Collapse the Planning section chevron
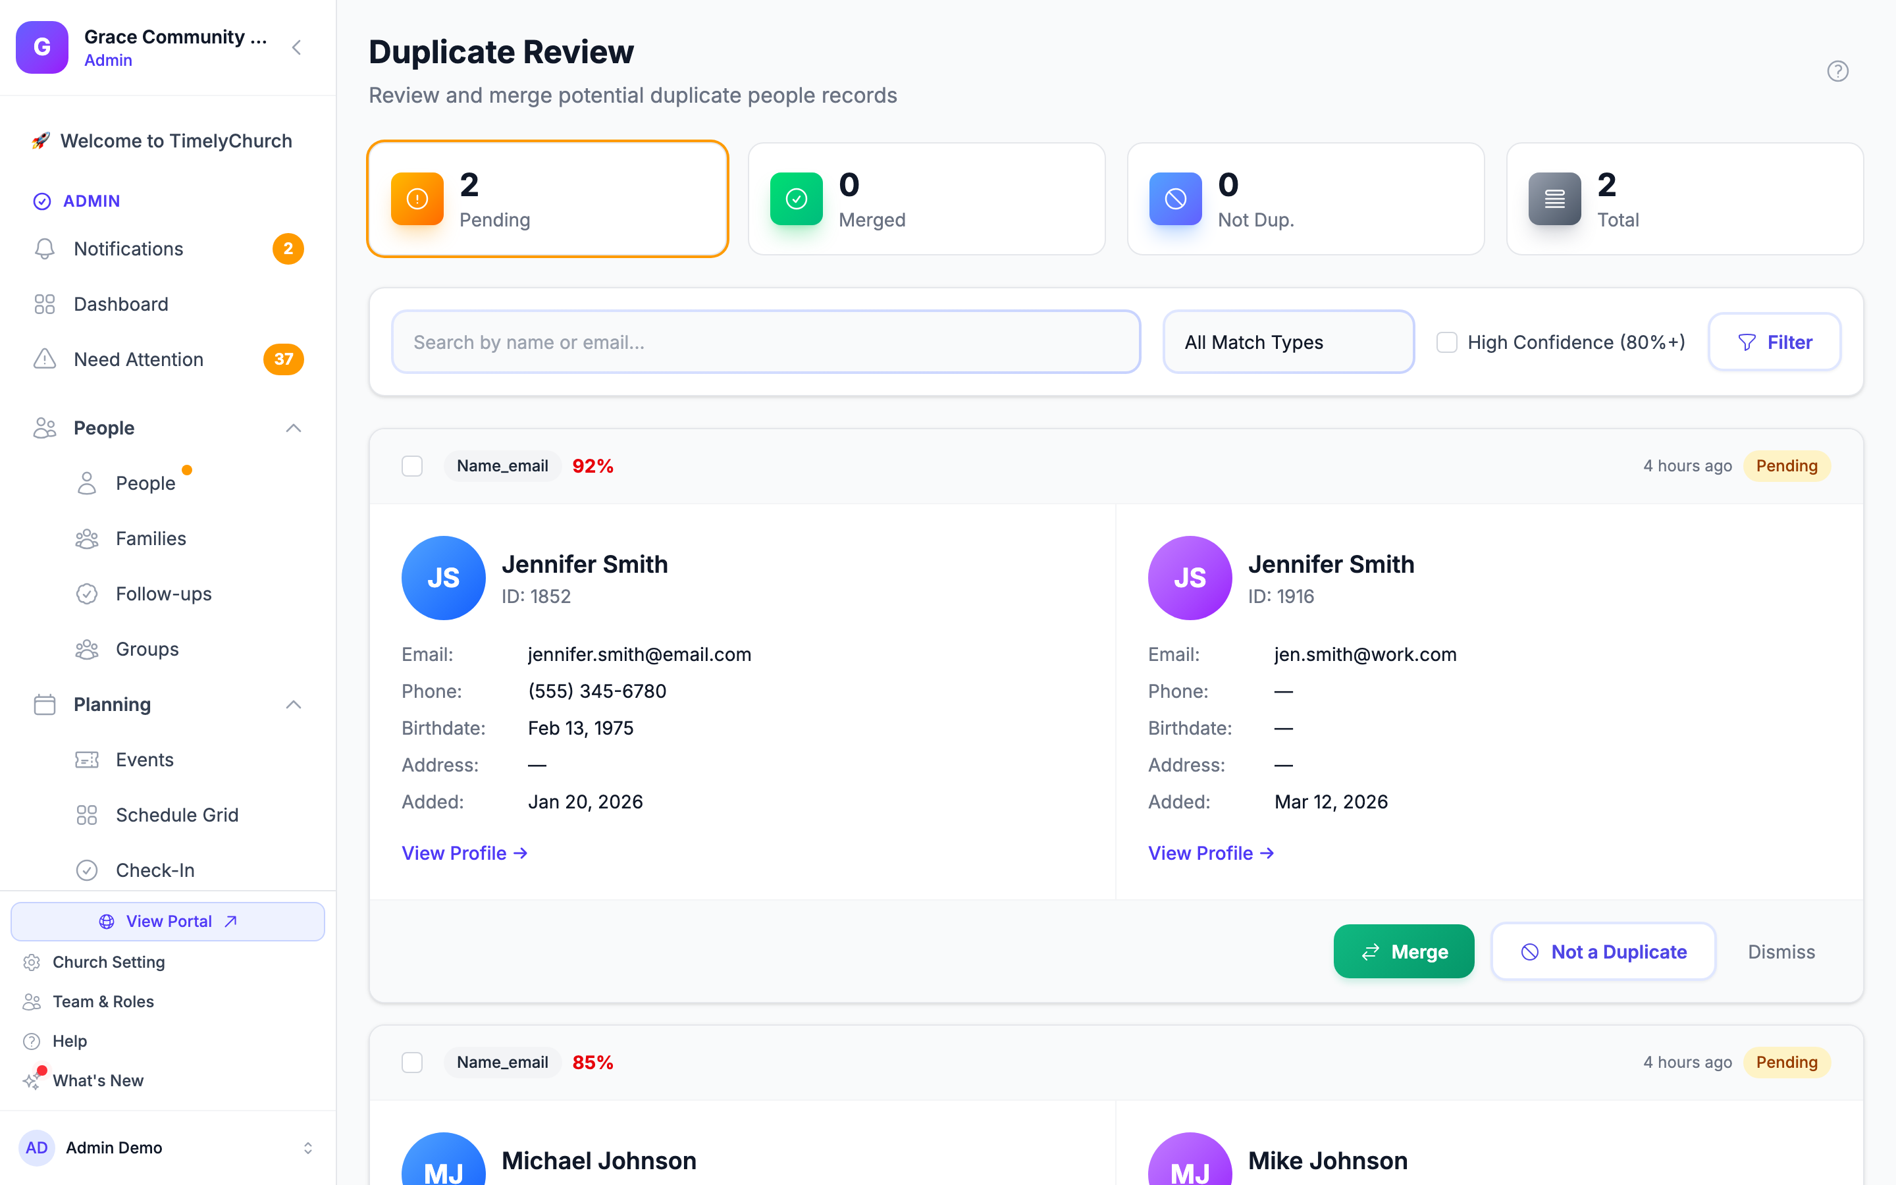Screen dimensions: 1896x1185 tap(294, 704)
